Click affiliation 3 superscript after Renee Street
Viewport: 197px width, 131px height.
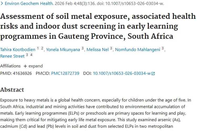(x=27, y=55)
